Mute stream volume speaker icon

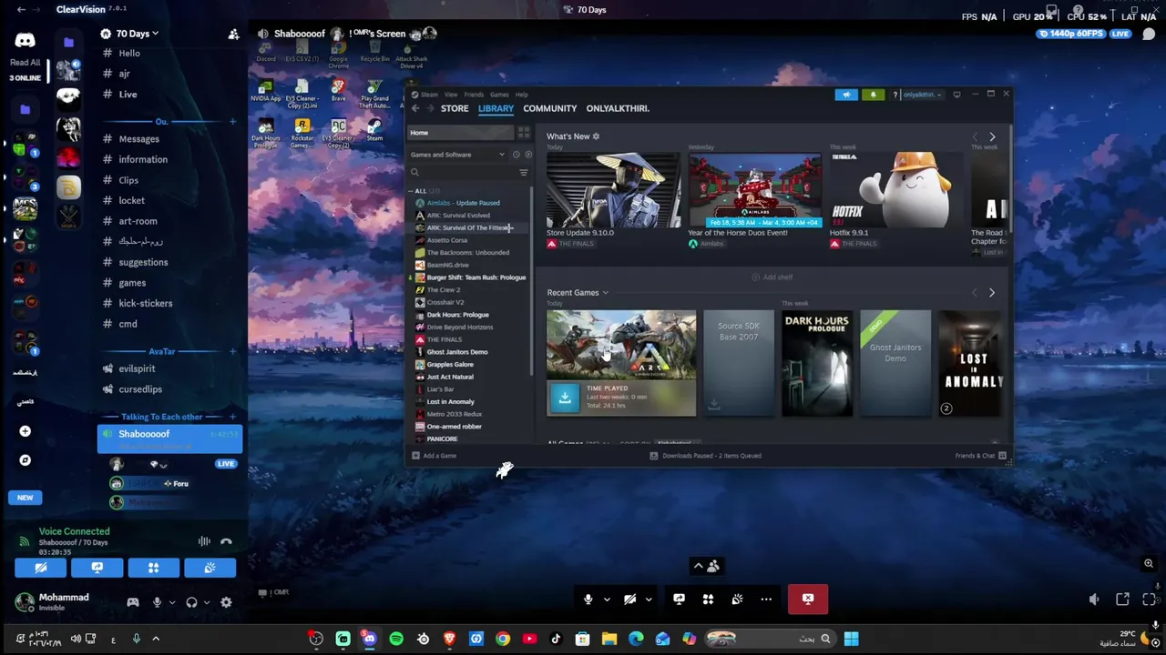tap(1094, 599)
